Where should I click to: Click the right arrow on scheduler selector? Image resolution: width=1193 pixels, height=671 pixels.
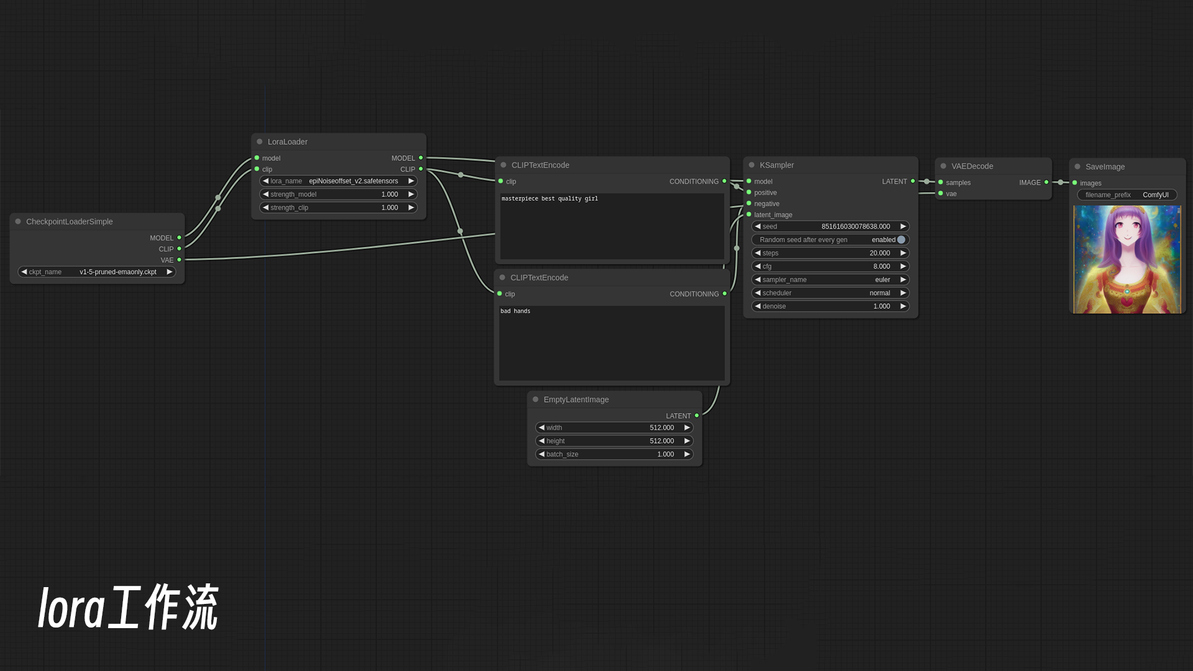(x=903, y=293)
